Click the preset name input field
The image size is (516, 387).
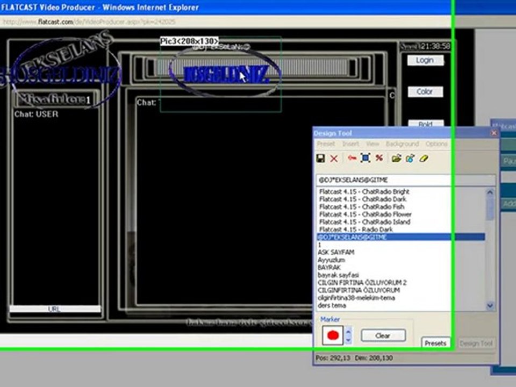[x=405, y=180]
